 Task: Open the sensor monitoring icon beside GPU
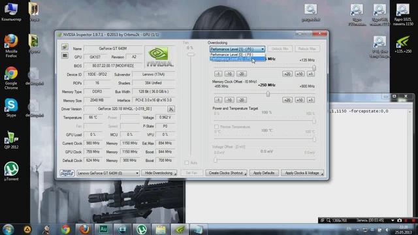point(65,55)
